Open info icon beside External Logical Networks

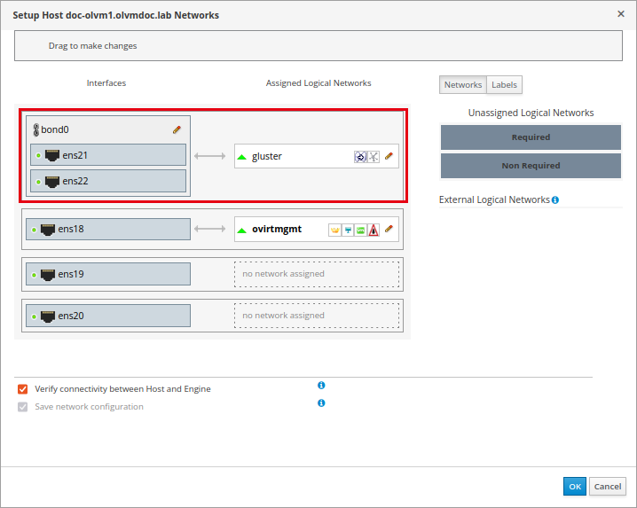pyautogui.click(x=555, y=199)
